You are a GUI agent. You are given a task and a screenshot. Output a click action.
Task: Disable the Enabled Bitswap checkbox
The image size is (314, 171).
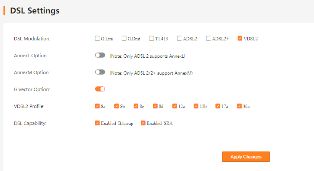click(x=97, y=123)
